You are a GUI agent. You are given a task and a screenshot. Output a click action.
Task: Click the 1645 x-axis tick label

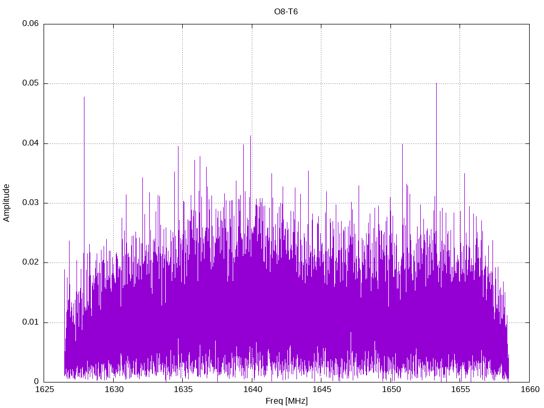[321, 389]
